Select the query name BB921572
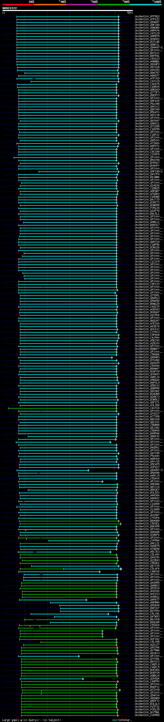The height and width of the screenshot is (722, 164). (x=9, y=8)
